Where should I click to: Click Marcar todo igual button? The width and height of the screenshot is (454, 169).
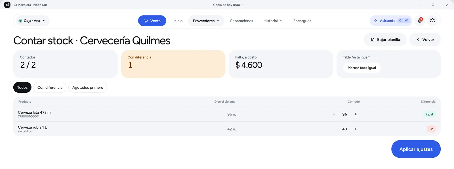point(362,68)
